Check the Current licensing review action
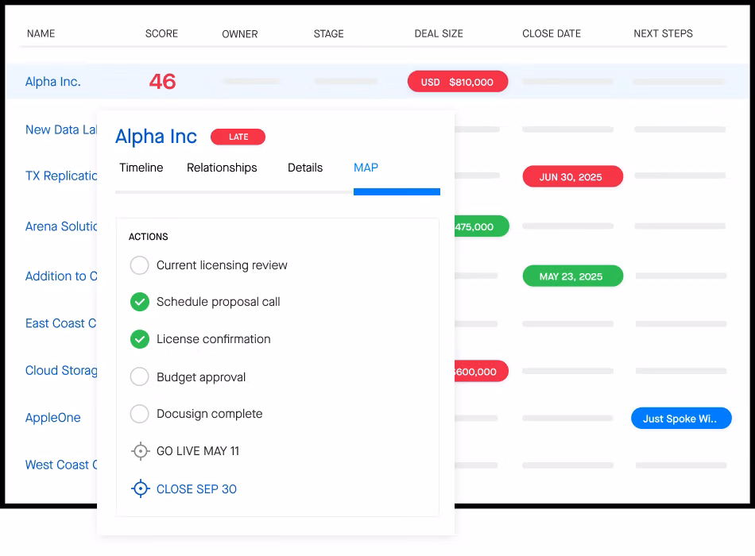 point(140,265)
